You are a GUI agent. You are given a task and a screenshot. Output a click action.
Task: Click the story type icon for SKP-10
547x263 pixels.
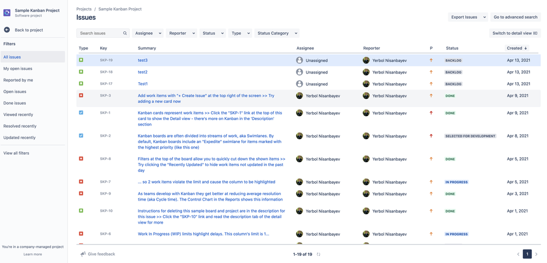coord(81,210)
